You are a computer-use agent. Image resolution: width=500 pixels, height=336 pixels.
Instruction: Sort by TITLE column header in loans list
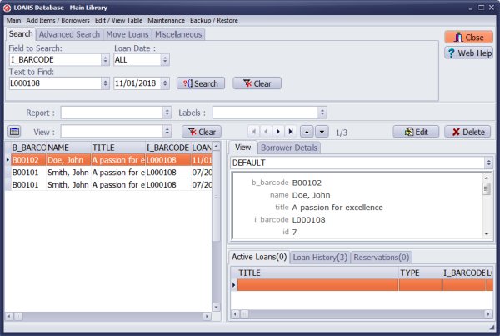point(118,148)
